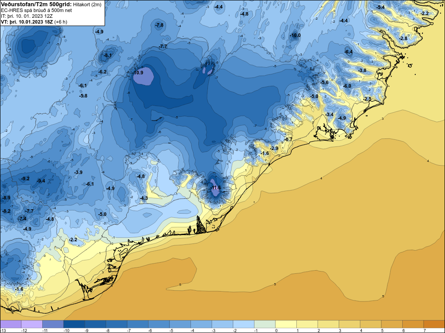445x333 pixels.
Task: Click the -11.6 temperature label near the south coast
Action: pyautogui.click(x=216, y=188)
